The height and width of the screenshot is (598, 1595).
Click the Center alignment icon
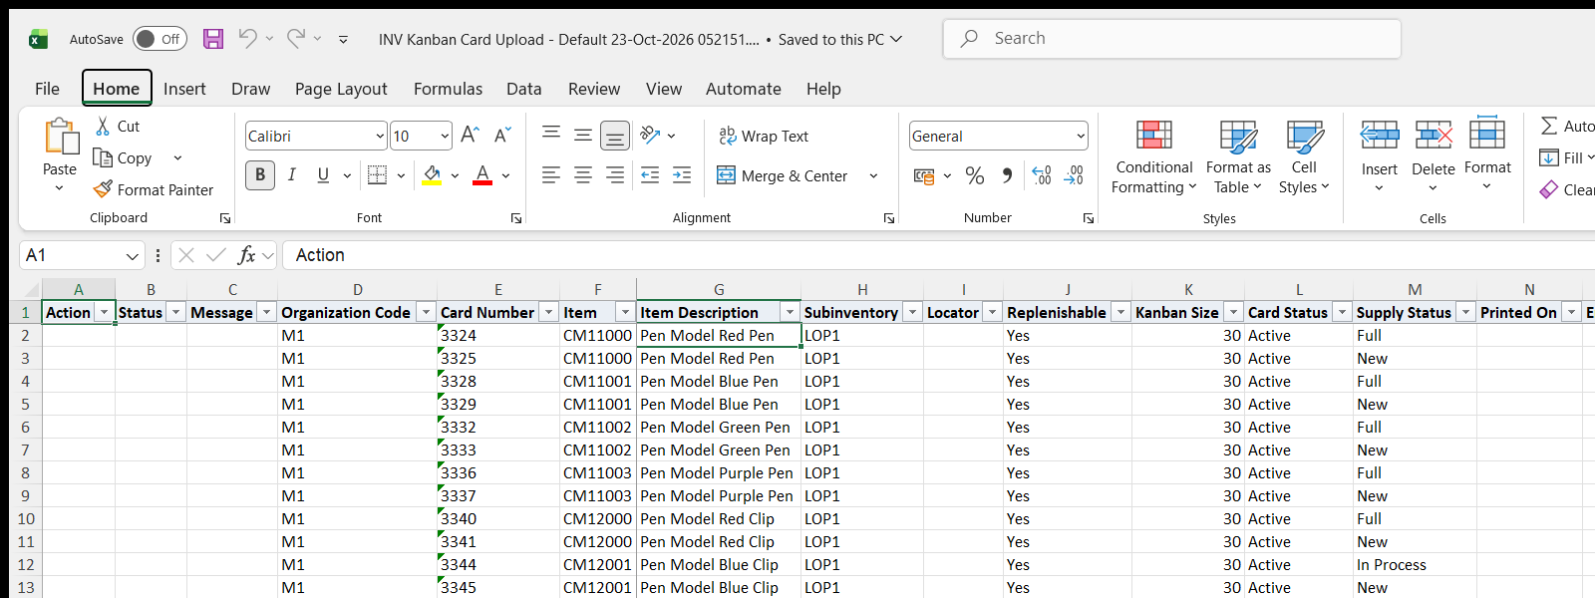(x=583, y=175)
